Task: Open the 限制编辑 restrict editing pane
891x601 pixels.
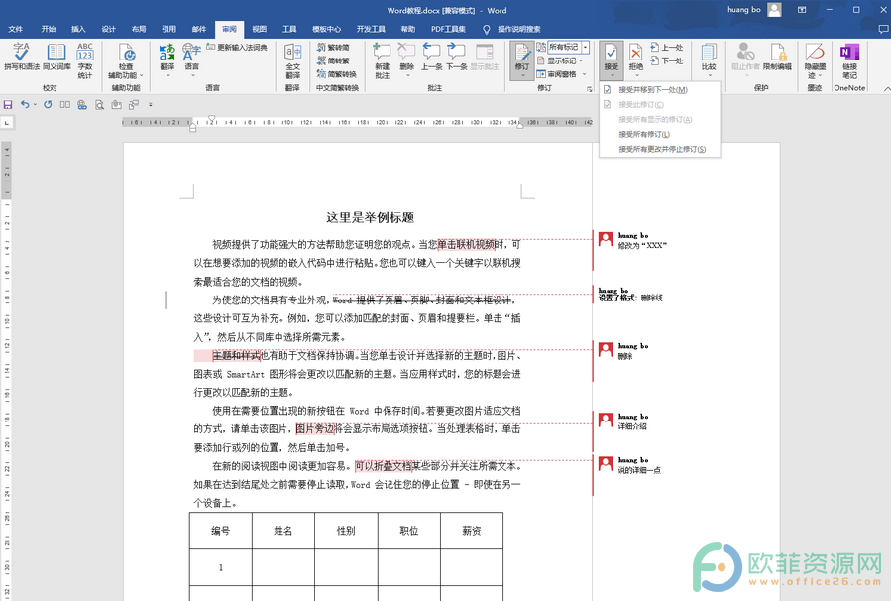Action: click(x=777, y=57)
